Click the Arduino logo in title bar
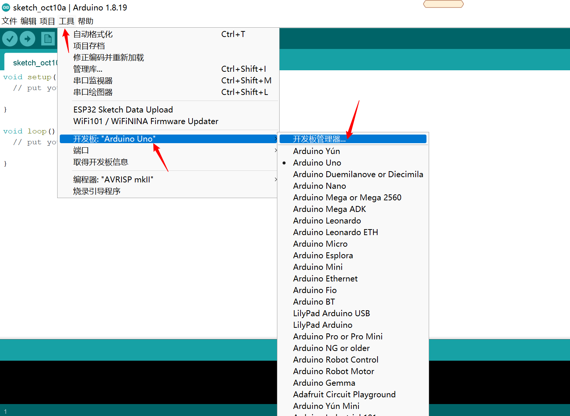 [x=6, y=7]
